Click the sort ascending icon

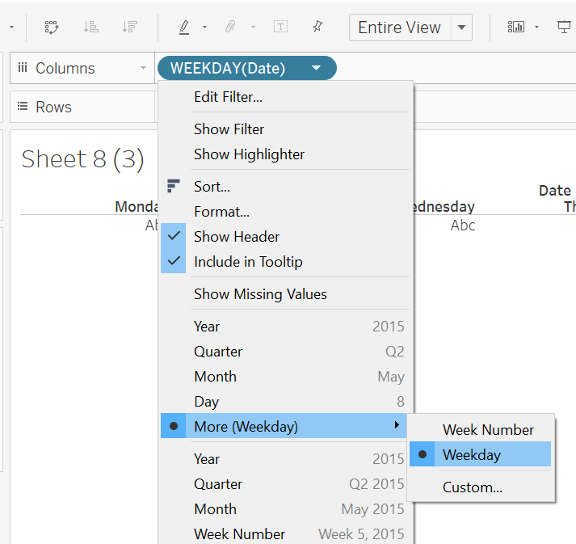(x=91, y=27)
